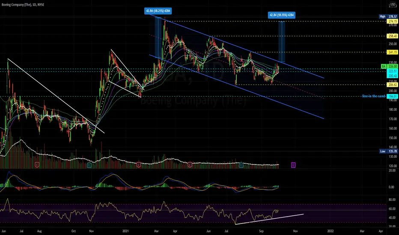
Task: Click the Aug date on the time axis
Action: click(39, 231)
